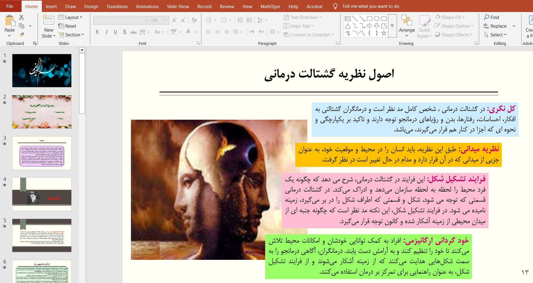Viewport: 533px width, 283px height.
Task: Select the star shape in gallery
Action: pyautogui.click(x=384, y=33)
